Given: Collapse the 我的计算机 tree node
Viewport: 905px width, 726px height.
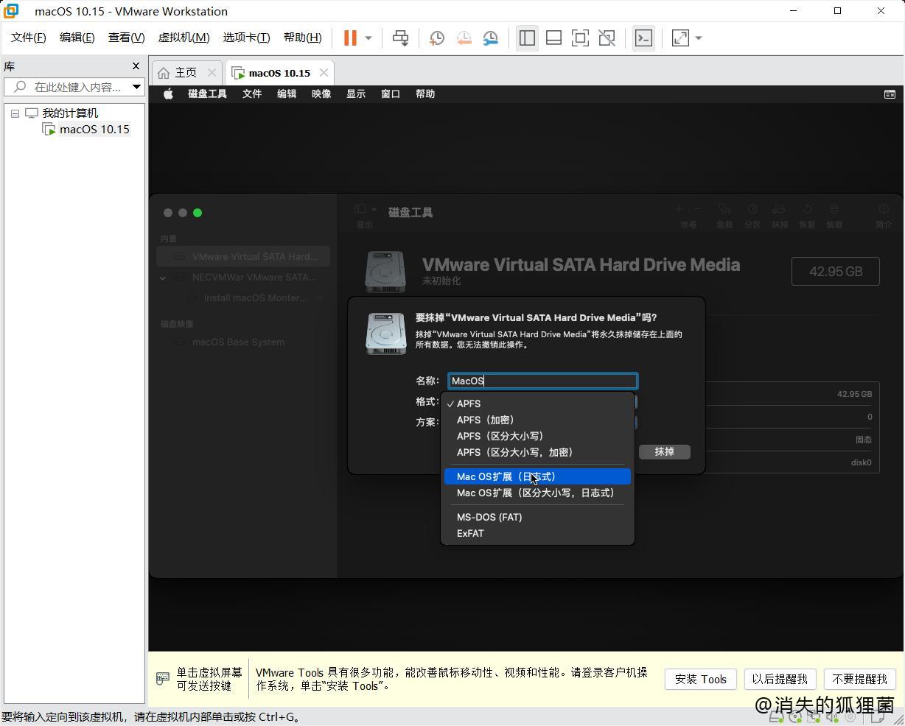Looking at the screenshot, I should coord(15,113).
